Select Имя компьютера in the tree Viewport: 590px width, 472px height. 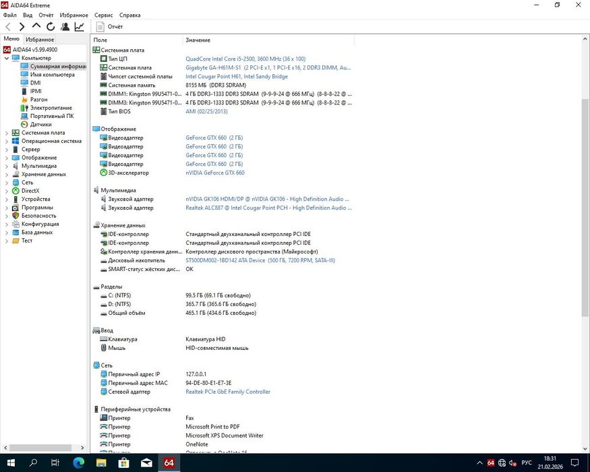click(53, 75)
